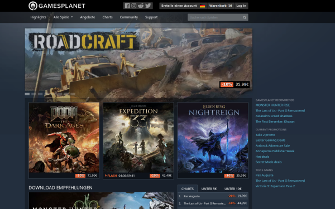This screenshot has width=335, height=209.
Task: Open The First Berserker: Khazan link
Action: tap(275, 121)
